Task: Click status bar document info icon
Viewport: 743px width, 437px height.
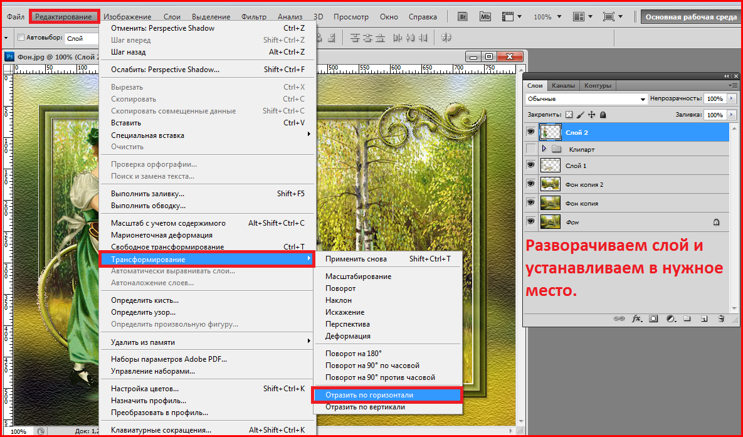Action: click(41, 431)
